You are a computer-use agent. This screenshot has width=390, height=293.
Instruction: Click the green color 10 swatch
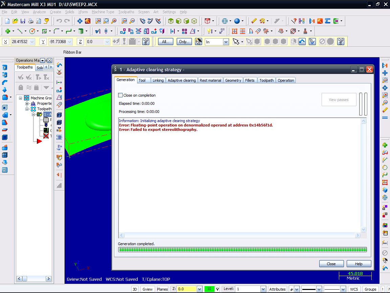click(x=209, y=289)
